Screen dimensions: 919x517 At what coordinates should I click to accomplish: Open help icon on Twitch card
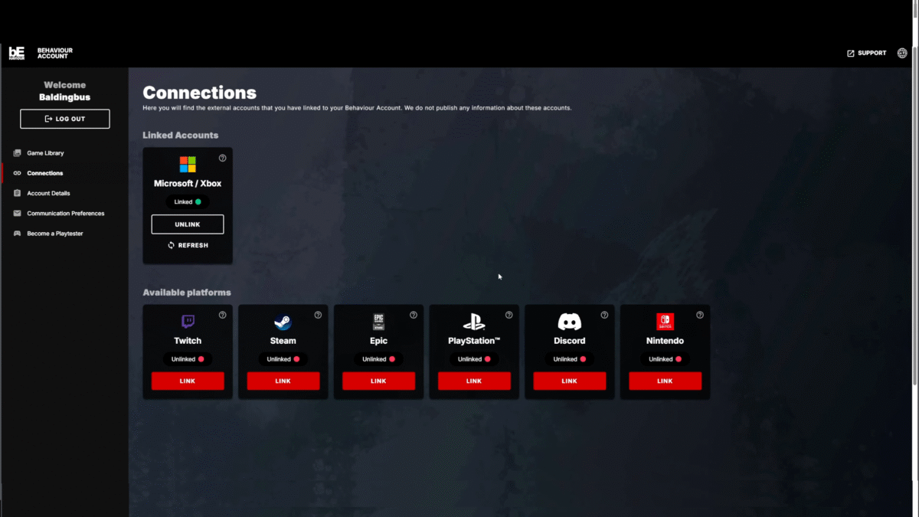(222, 315)
